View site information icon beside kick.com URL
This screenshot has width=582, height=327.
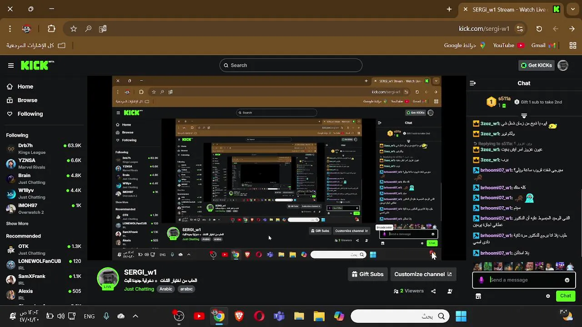click(520, 29)
